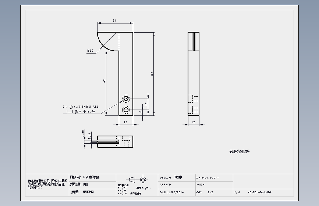Select the 1.20 slot dimension
This screenshot has height=206, width=319.
(x=89, y=136)
